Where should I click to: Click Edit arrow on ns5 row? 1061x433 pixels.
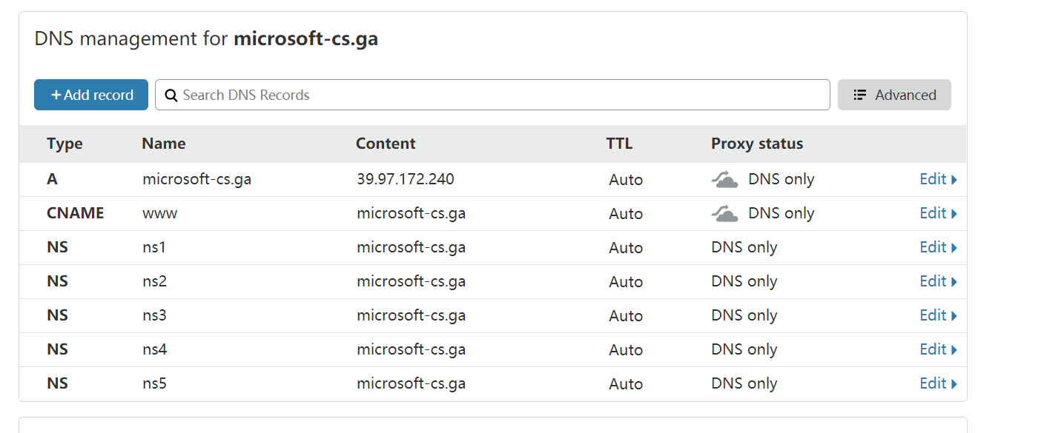[x=953, y=384]
